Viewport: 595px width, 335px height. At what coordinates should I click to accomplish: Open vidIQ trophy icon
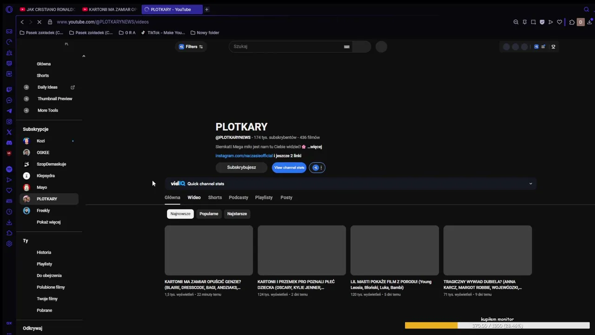pyautogui.click(x=553, y=47)
